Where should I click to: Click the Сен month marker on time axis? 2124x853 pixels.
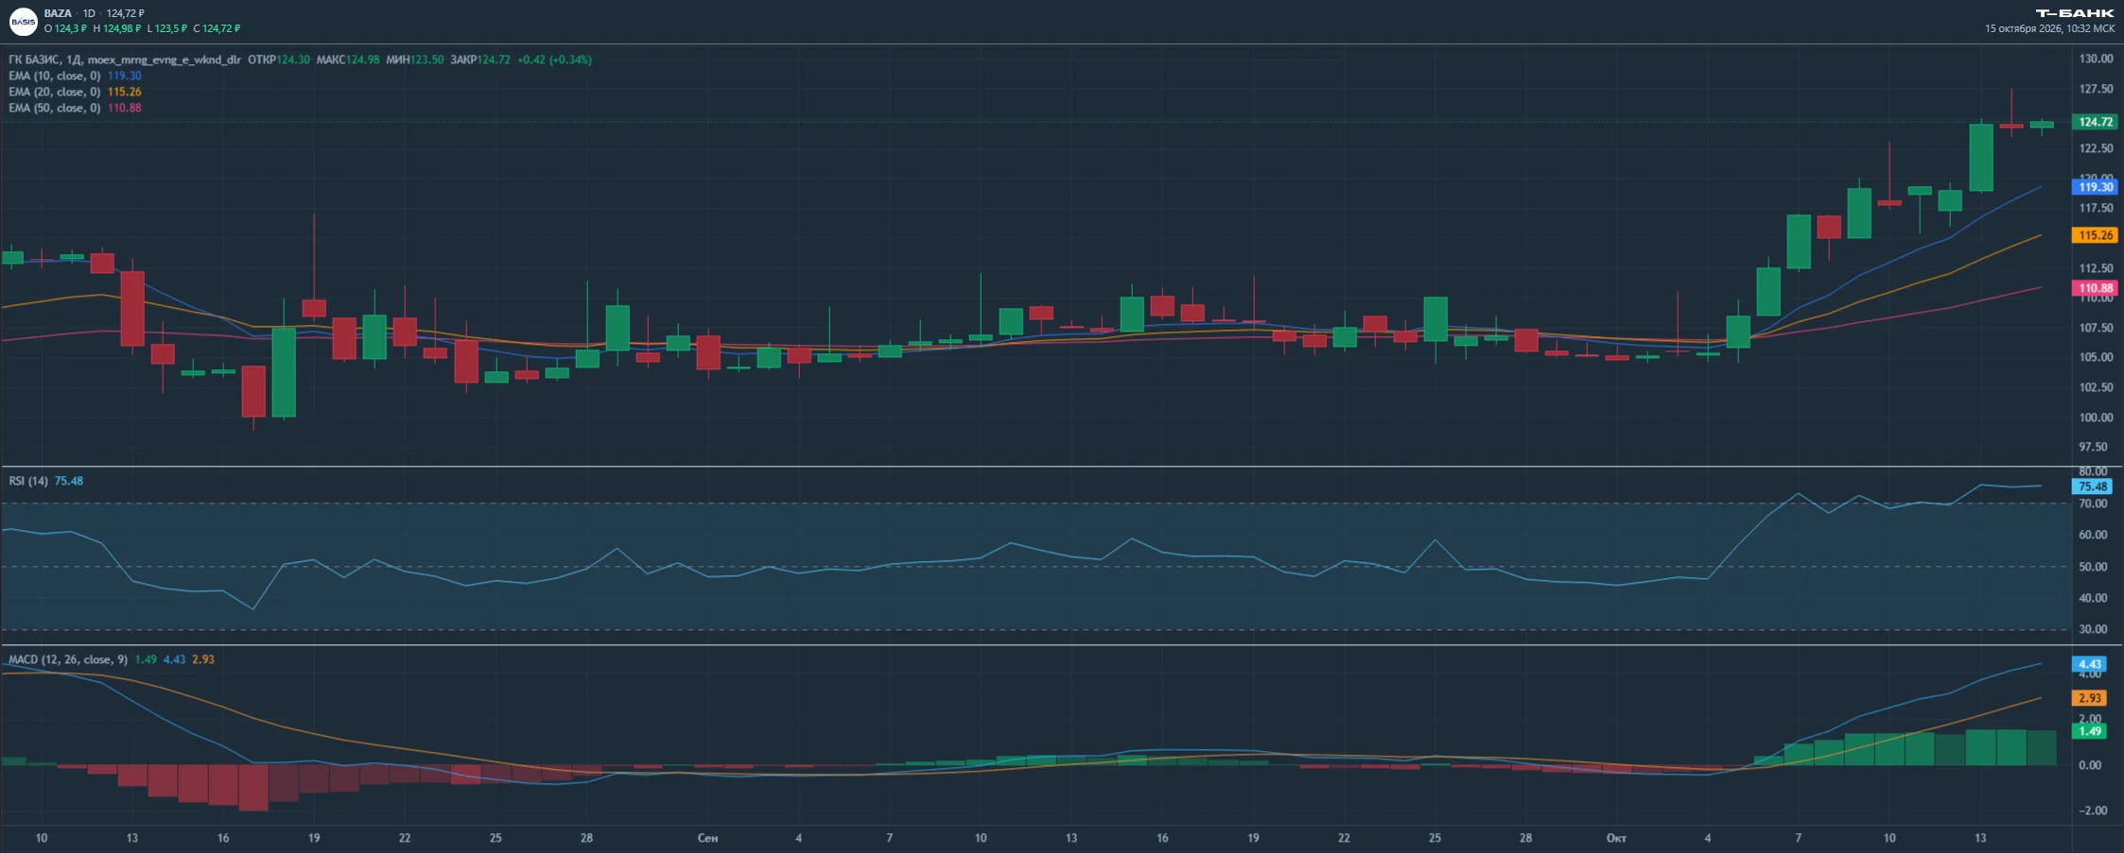[707, 838]
